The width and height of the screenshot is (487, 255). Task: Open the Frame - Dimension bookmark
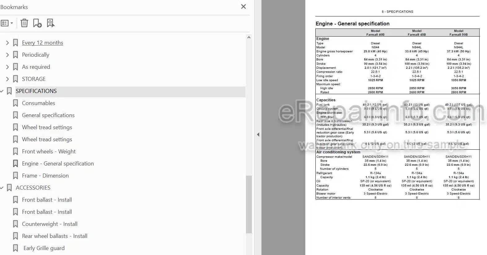point(45,176)
